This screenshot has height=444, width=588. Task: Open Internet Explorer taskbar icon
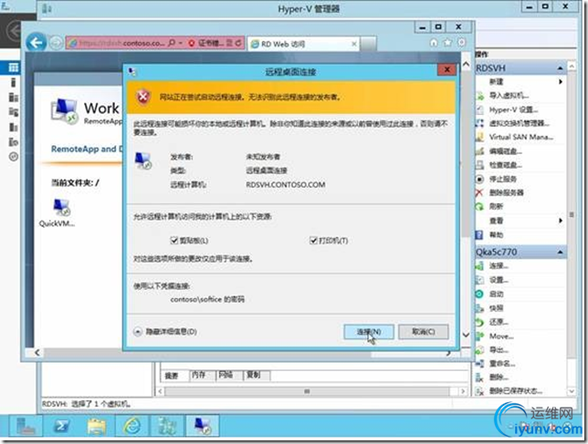pos(131,426)
